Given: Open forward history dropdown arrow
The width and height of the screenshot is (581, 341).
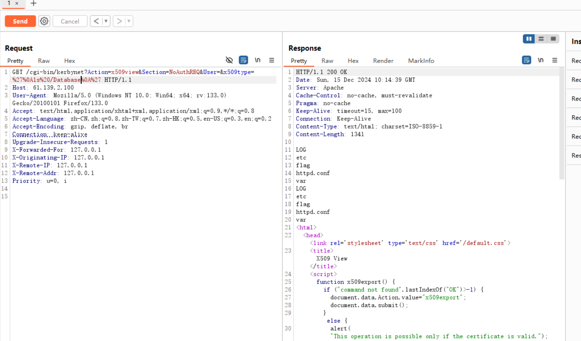Looking at the screenshot, I should [x=129, y=21].
